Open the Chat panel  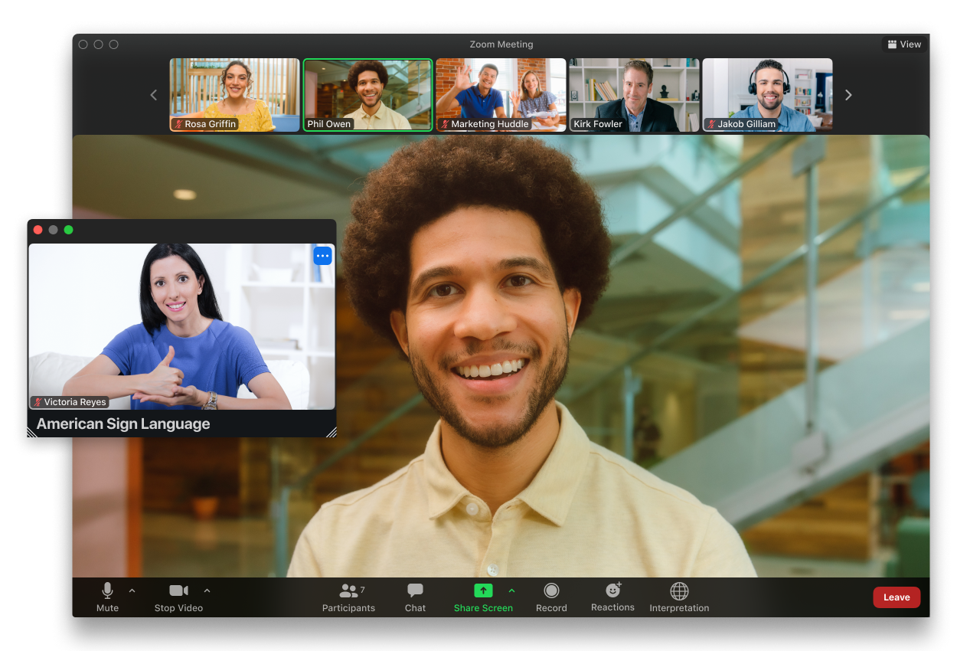coord(415,597)
